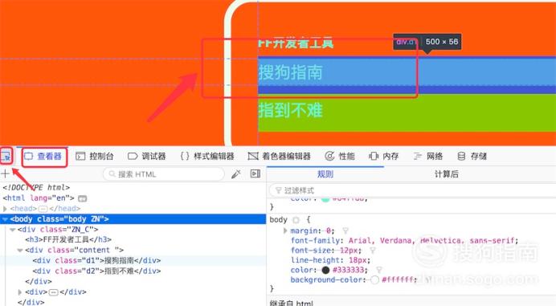This screenshot has width=556, height=306.
Task: Activate the element picker tool
Action: click(x=6, y=156)
